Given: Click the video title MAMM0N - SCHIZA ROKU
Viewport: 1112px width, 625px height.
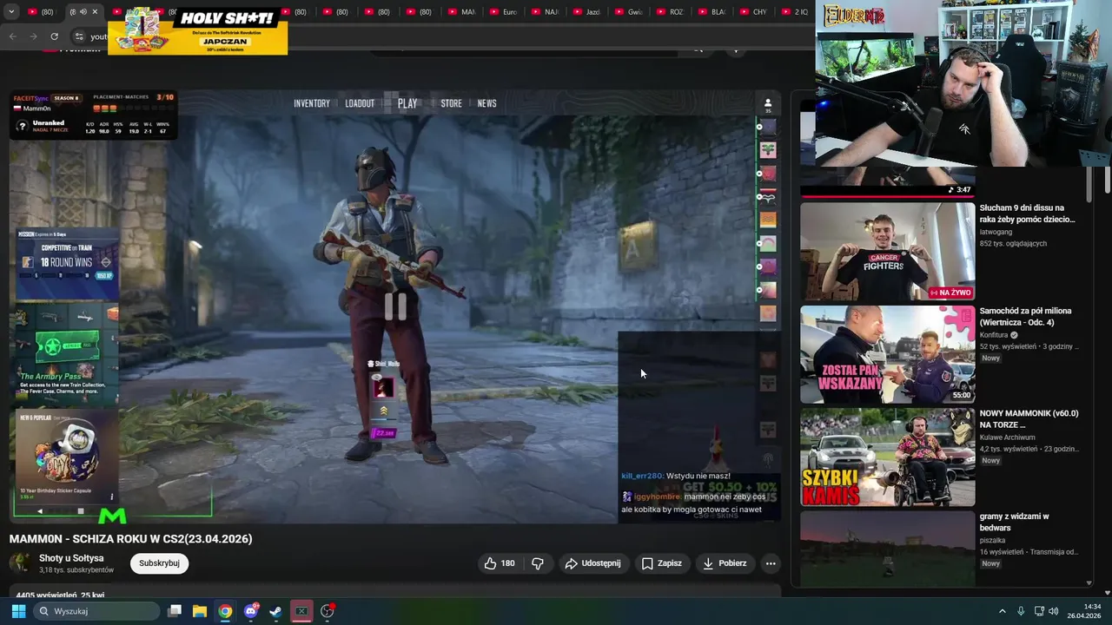Looking at the screenshot, I should (130, 539).
